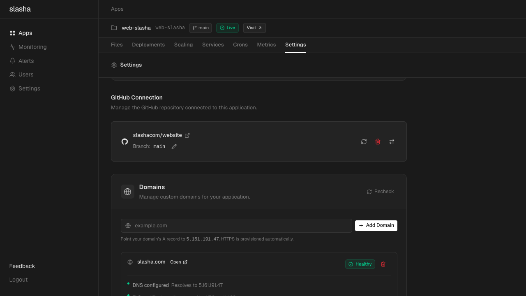Click the slasha logo in the sidebar
This screenshot has width=526, height=296.
coord(20,9)
